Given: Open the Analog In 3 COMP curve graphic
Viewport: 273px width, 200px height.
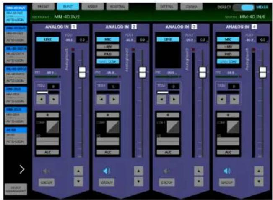Looking at the screenshot, I should pos(173,127).
